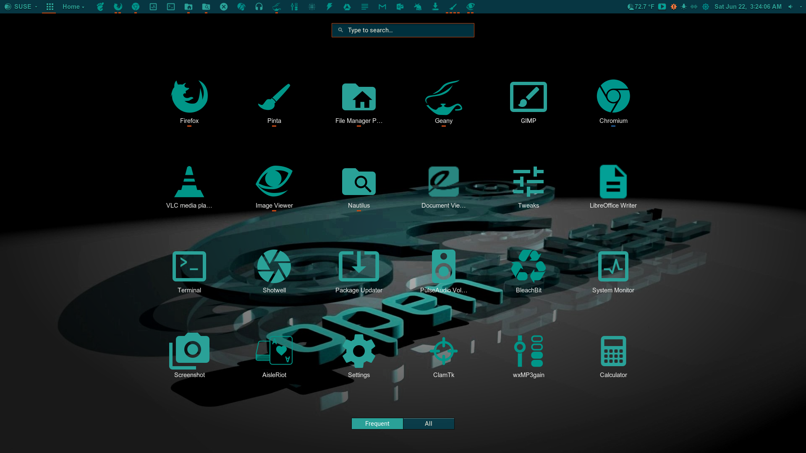
Task: Open the SUSE menu in the top bar
Action: tap(21, 7)
